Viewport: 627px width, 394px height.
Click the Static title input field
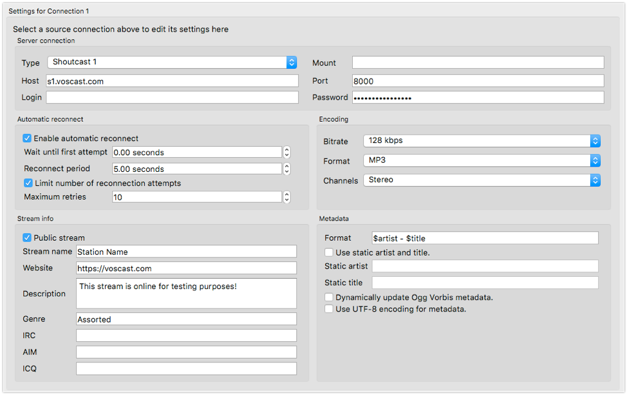coord(485,283)
